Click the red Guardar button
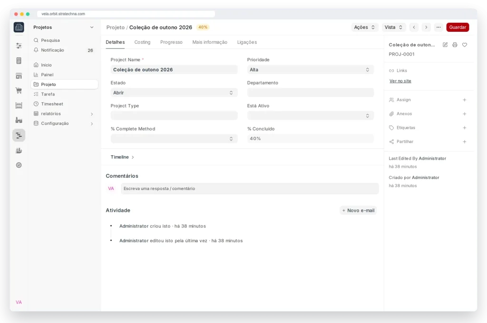 click(x=458, y=27)
